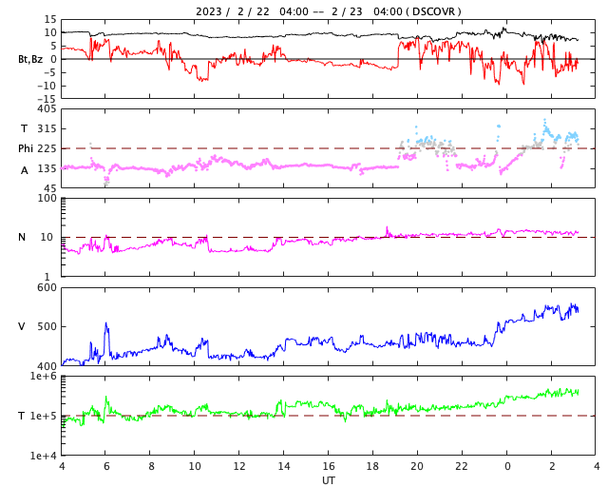Click the '135' tick label

coord(47,169)
